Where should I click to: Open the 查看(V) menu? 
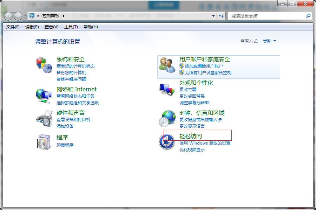[x=52, y=27]
